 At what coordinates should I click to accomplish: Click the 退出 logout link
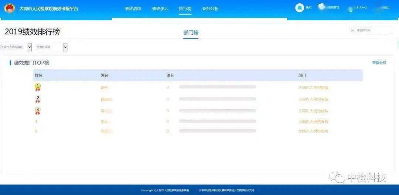pos(386,8)
